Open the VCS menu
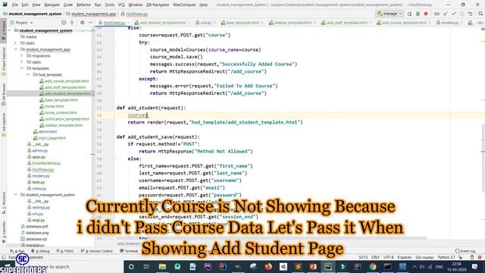This screenshot has width=485, height=273. (x=121, y=5)
